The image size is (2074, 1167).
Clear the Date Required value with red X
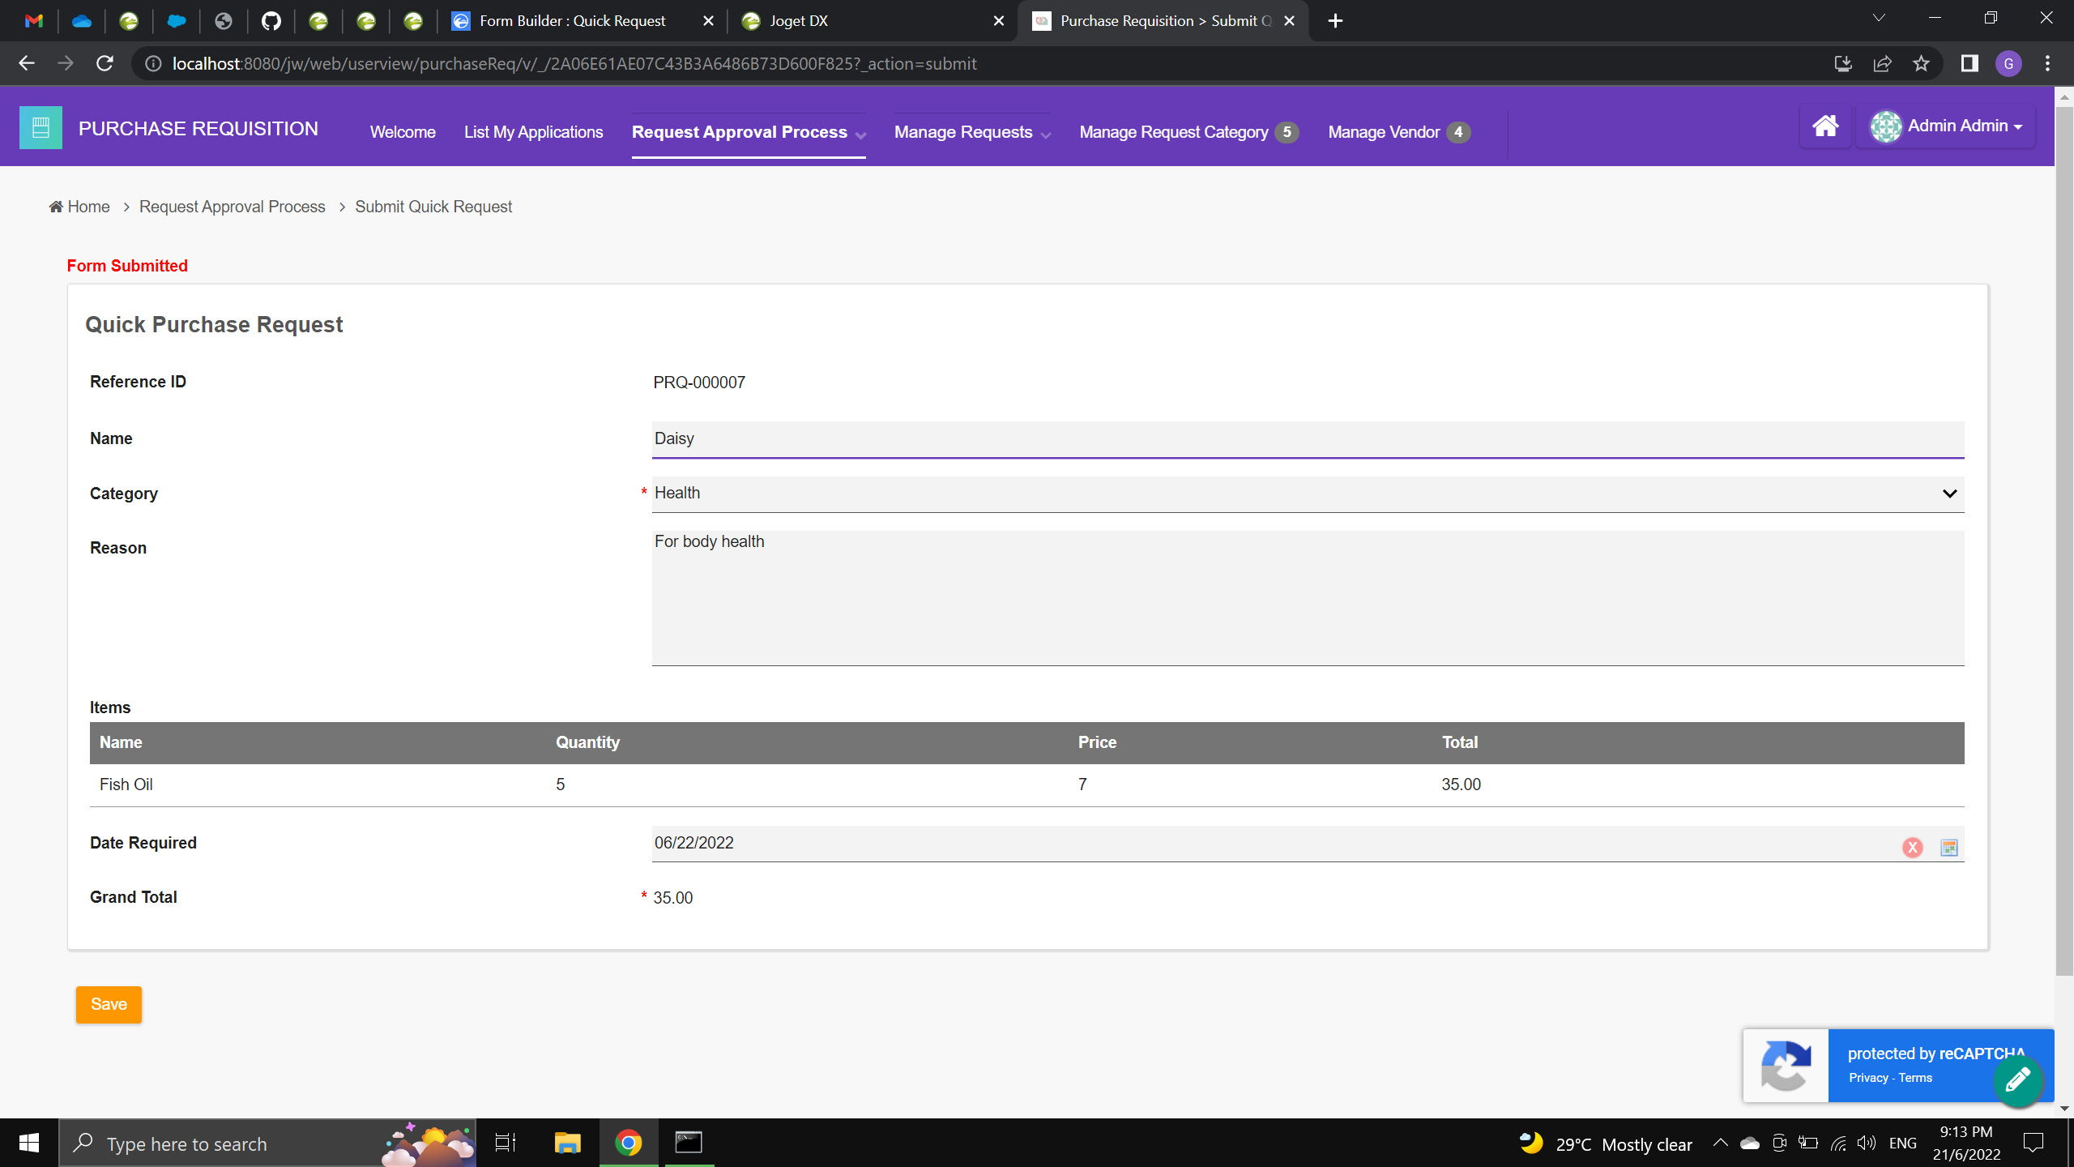pos(1912,848)
